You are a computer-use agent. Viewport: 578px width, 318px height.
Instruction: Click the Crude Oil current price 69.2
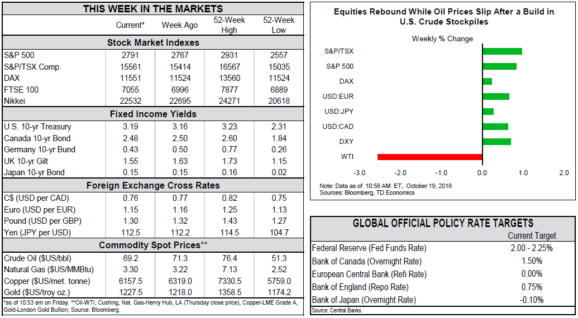click(x=130, y=258)
